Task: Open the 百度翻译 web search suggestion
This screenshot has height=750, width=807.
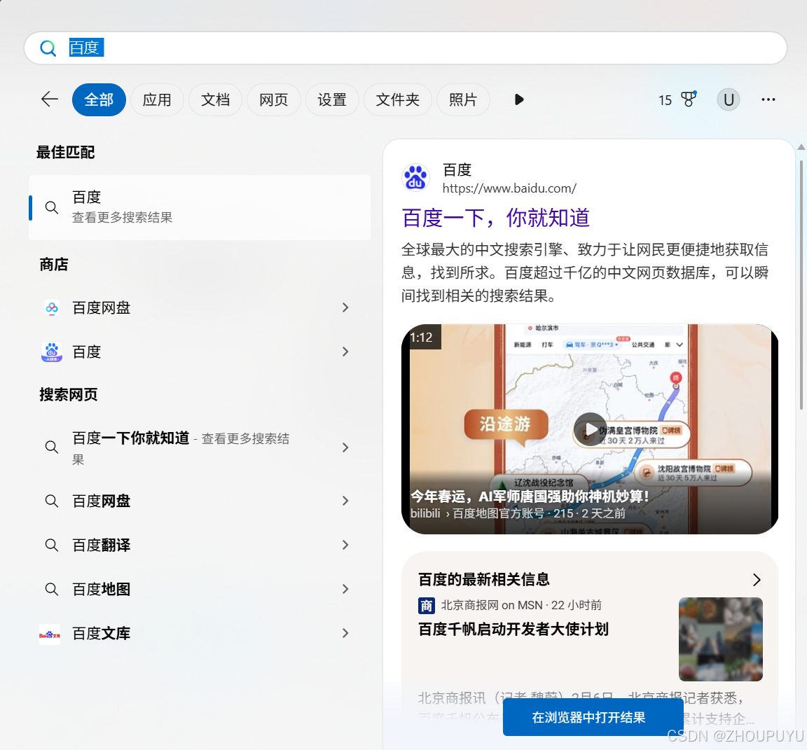Action: pyautogui.click(x=200, y=545)
